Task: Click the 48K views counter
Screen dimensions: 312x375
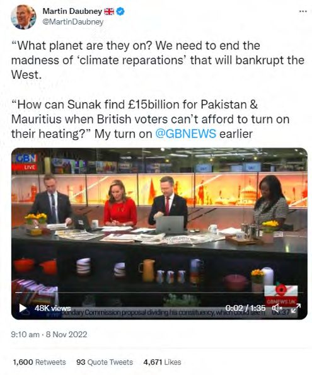Action: 53,308
